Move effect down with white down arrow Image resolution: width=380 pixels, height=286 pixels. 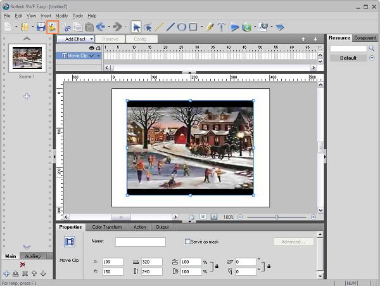tap(315, 39)
